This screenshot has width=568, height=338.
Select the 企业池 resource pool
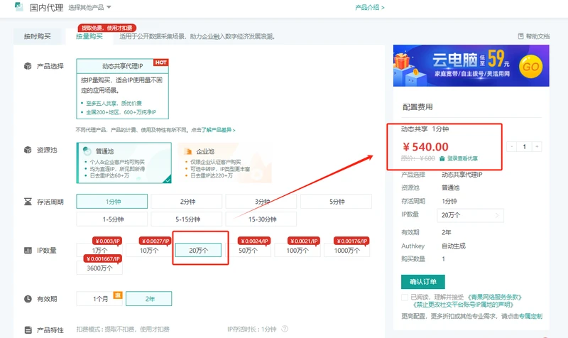pos(225,163)
